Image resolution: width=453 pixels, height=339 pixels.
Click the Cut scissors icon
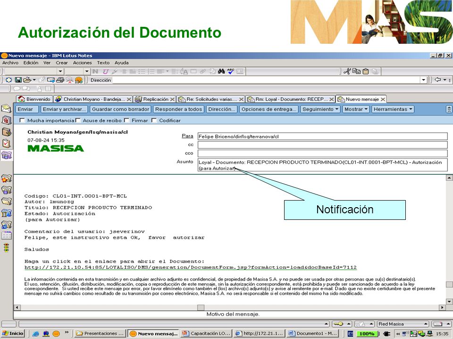click(347, 71)
